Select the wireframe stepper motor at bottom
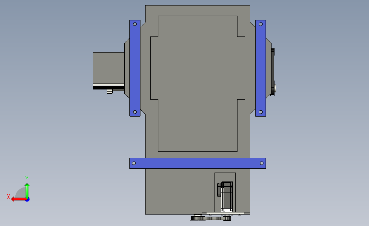Image resolution: width=369 pixels, height=226 pixels. (225, 196)
